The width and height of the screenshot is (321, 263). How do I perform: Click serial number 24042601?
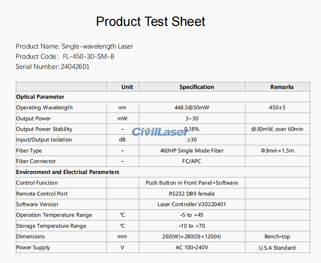(75, 67)
